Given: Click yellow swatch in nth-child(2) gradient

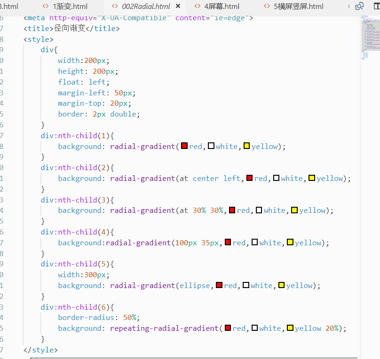Looking at the screenshot, I should [x=312, y=178].
